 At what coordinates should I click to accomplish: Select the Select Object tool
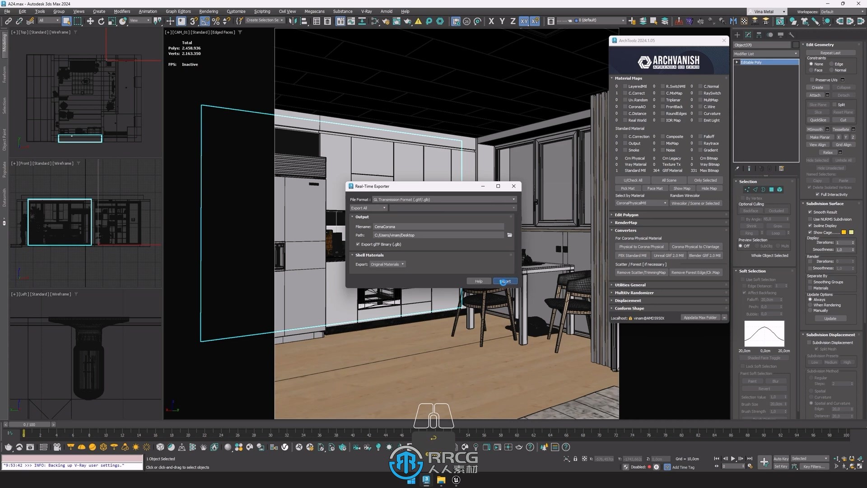[x=67, y=21]
